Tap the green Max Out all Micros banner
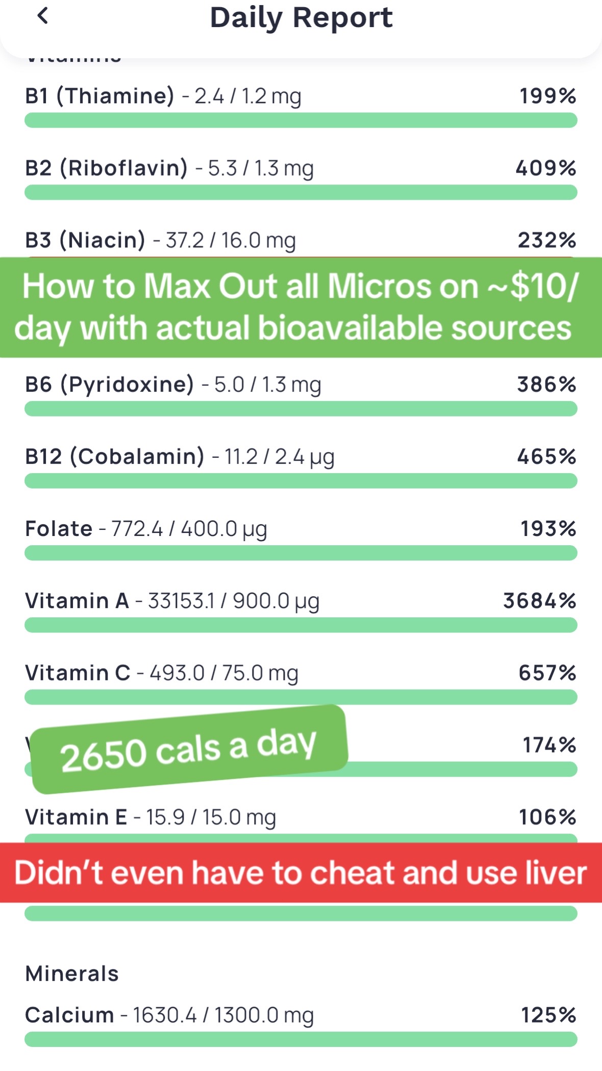 (301, 307)
